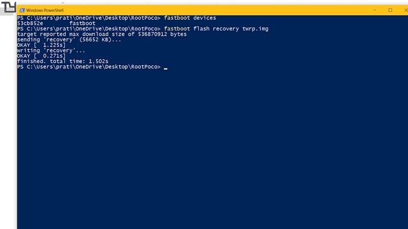Viewport: 408px width, 229px height.
Task: Place cursor at the blinking prompt caret
Action: coord(166,69)
